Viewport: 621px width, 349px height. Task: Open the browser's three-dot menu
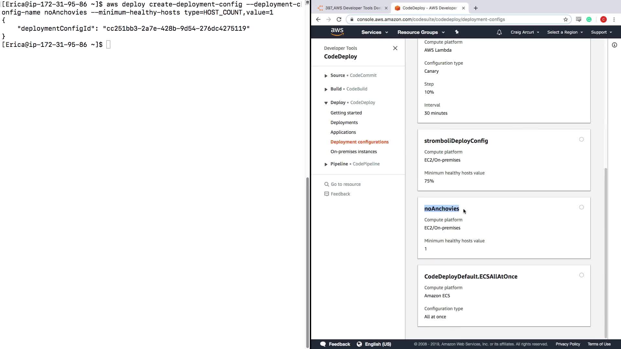[614, 19]
